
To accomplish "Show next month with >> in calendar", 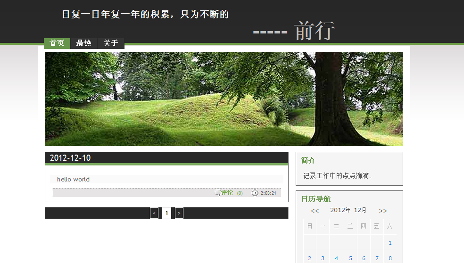I will click(x=383, y=211).
